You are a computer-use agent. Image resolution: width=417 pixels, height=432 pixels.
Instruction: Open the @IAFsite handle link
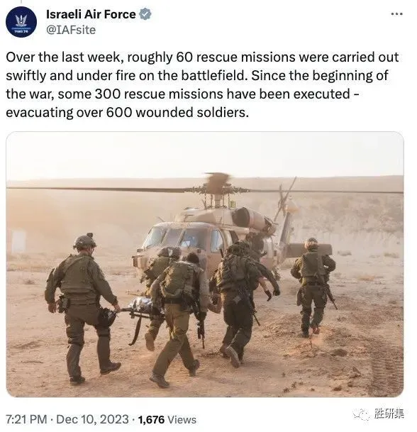click(x=71, y=30)
